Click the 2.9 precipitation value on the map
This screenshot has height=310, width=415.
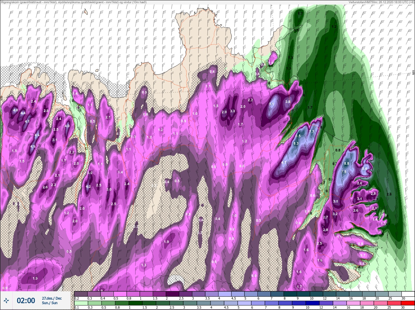coord(224,112)
